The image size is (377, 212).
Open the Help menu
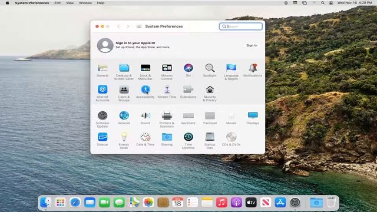(101, 3)
